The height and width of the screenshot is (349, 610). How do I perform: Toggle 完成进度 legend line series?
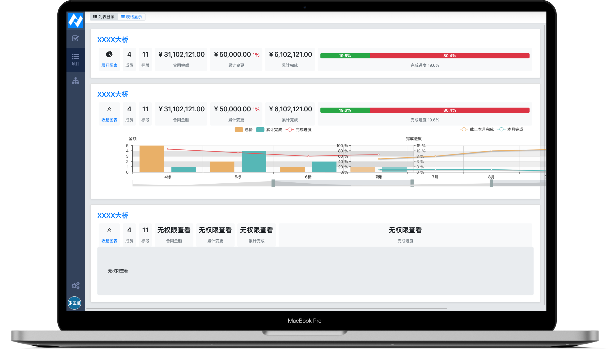[299, 130]
